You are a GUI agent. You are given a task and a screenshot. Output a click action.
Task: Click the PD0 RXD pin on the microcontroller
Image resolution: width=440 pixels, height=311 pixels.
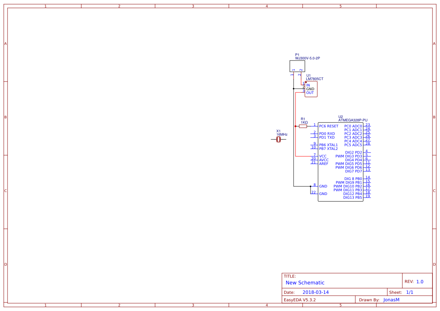[327, 133]
